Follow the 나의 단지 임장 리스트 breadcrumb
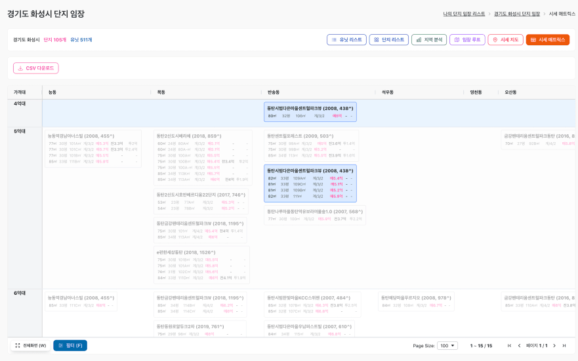578x361 pixels. [x=464, y=14]
